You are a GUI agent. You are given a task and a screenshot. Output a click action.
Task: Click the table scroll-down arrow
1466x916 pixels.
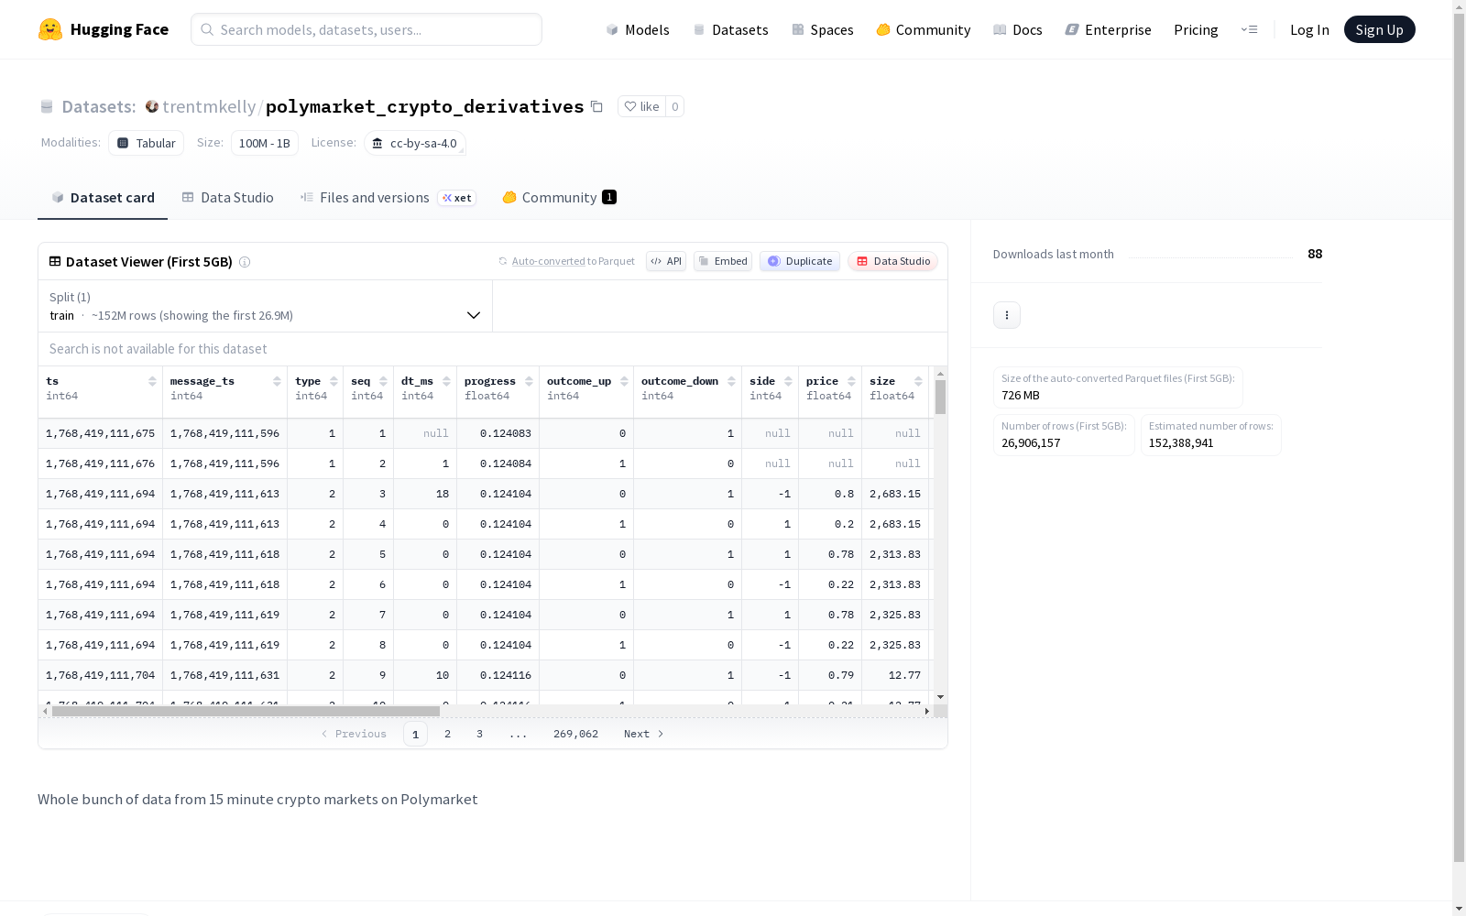(x=940, y=697)
